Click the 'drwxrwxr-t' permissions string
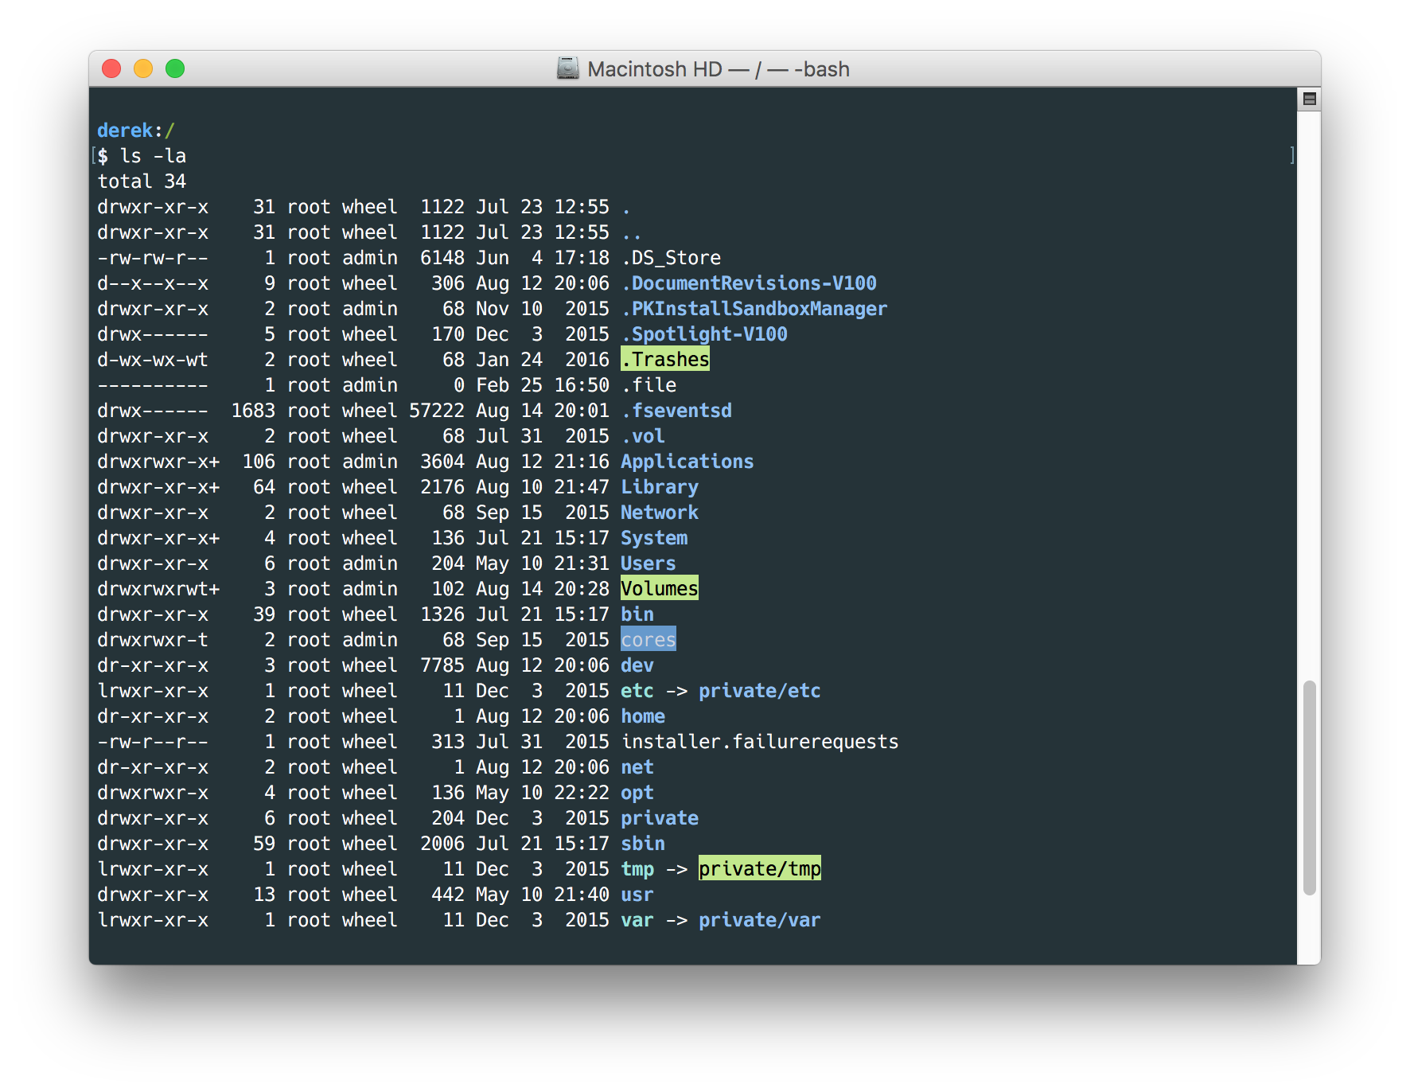The image size is (1410, 1092). 153,640
